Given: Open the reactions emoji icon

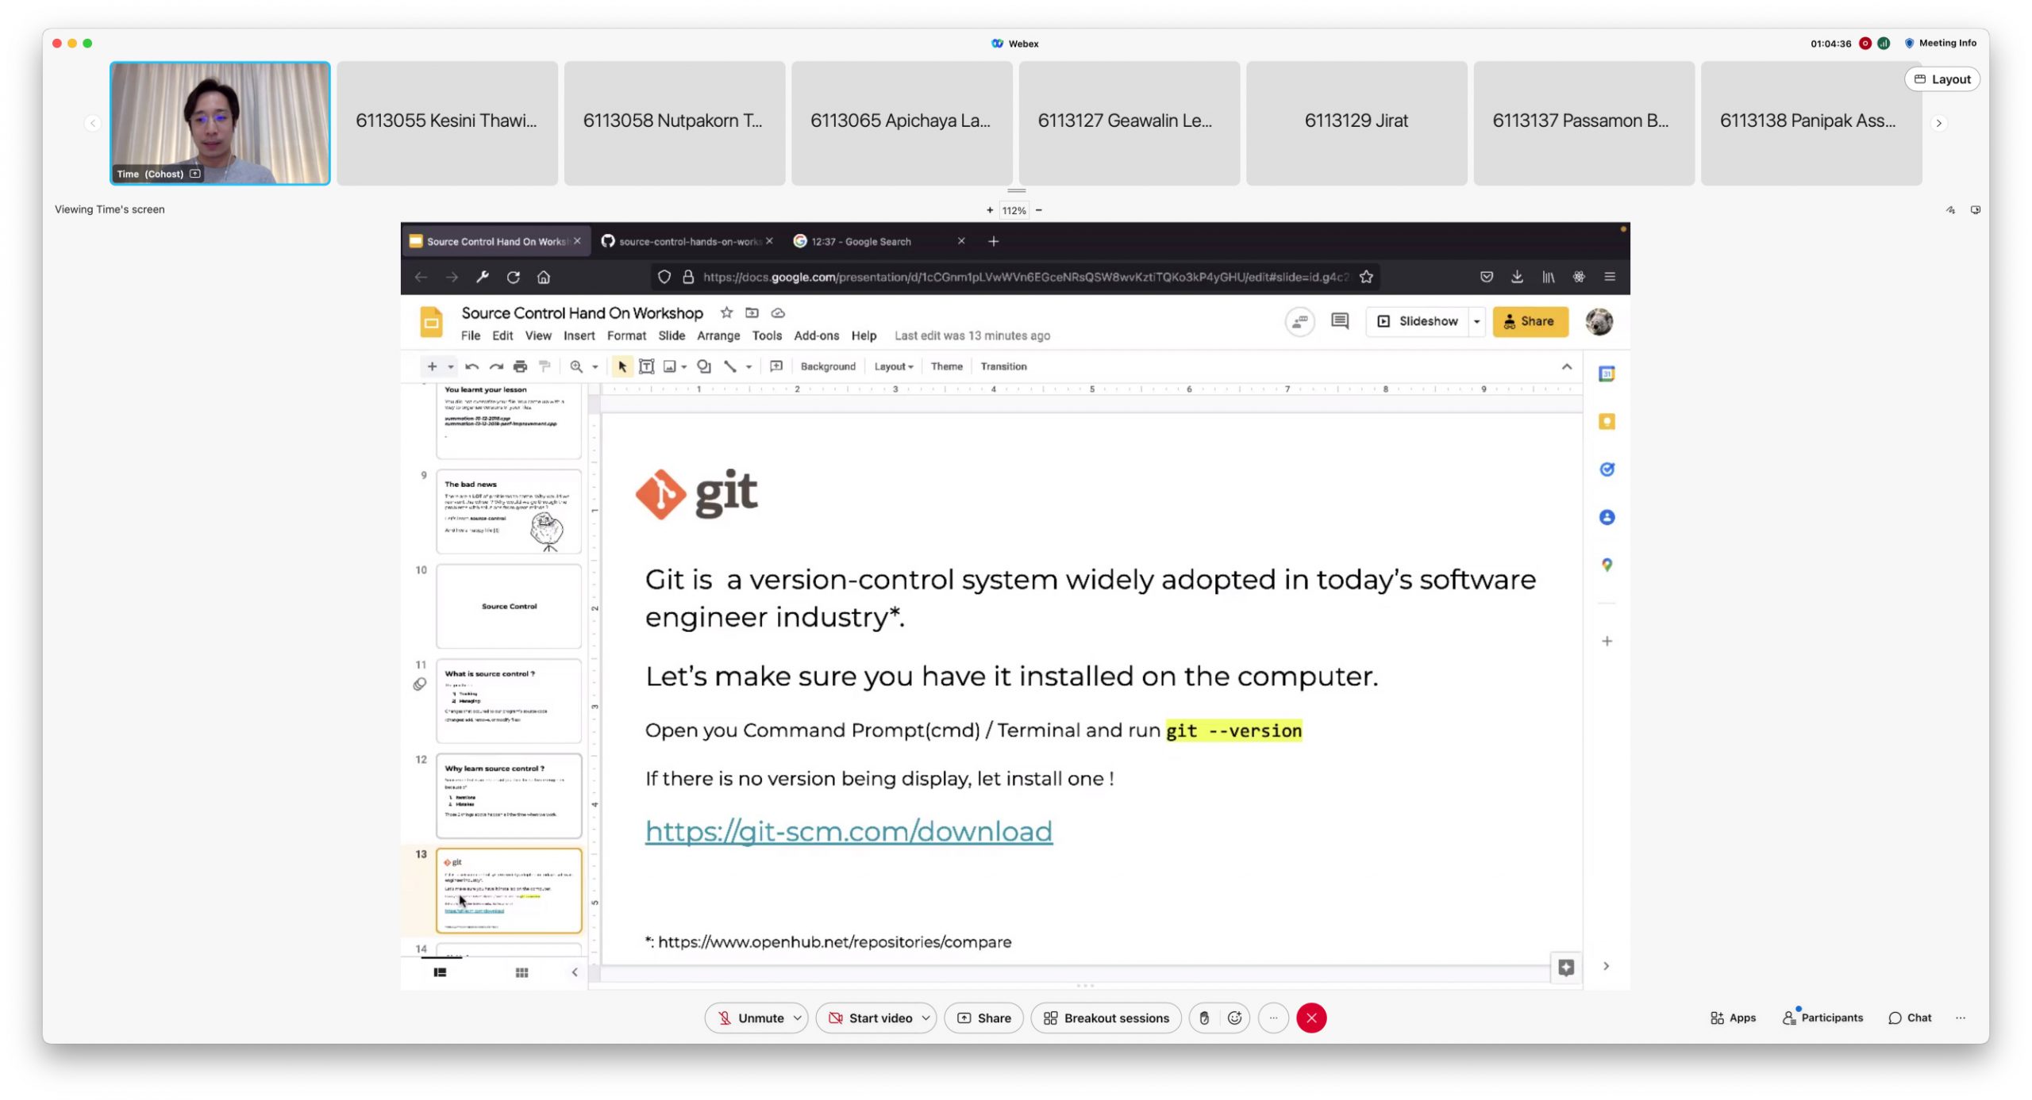Looking at the screenshot, I should coord(1234,1018).
